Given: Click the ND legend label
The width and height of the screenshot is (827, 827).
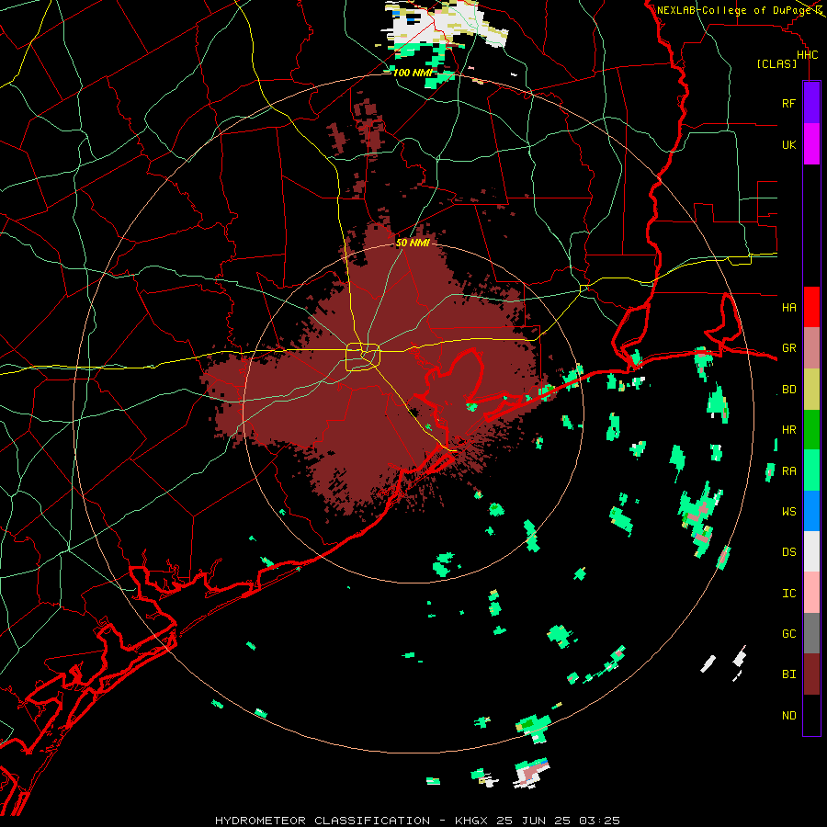Looking at the screenshot, I should pos(788,716).
